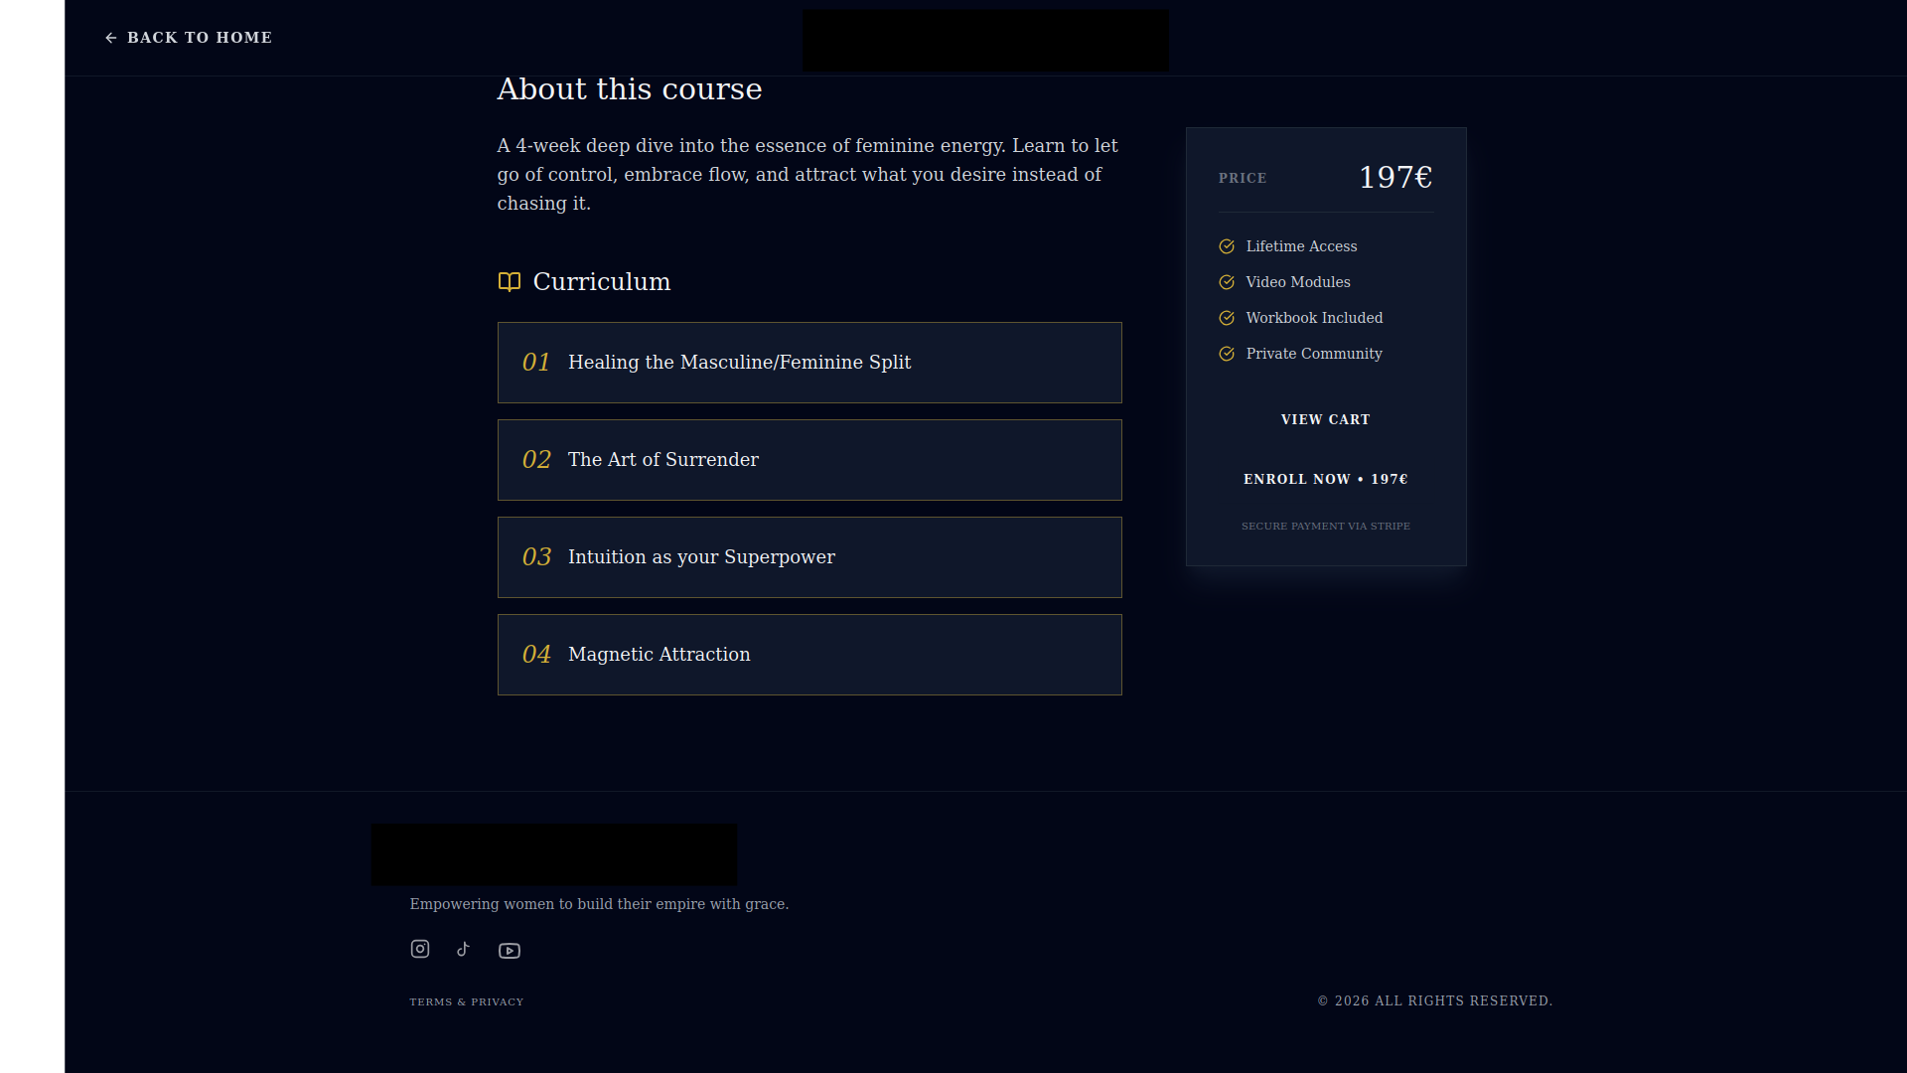
Task: Click the View Cart button
Action: (x=1326, y=420)
